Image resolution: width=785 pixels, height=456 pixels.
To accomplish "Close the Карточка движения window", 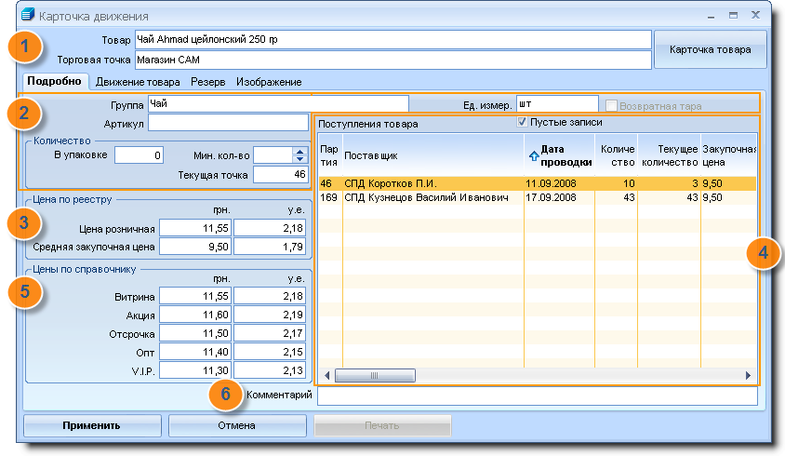I will pyautogui.click(x=756, y=16).
